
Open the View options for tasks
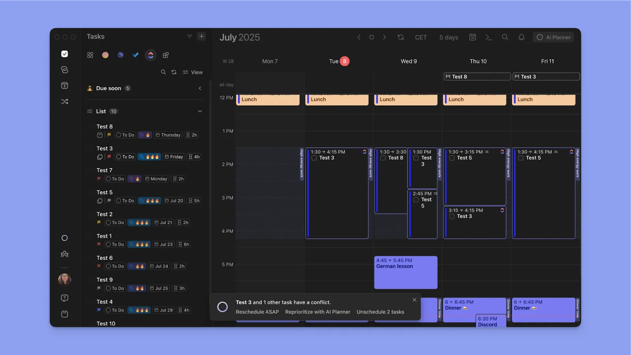click(x=192, y=72)
